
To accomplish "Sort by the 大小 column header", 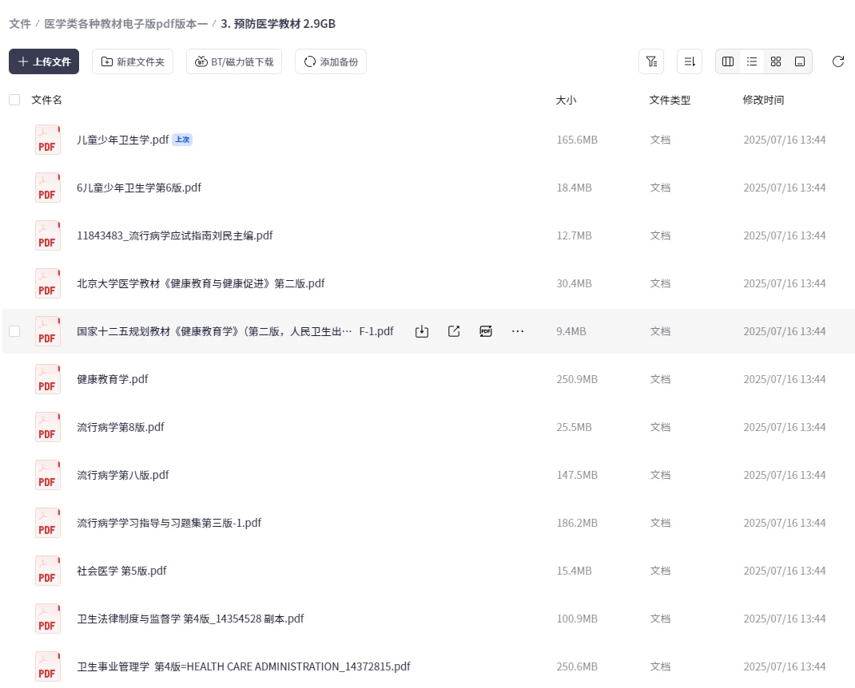I will [x=566, y=100].
